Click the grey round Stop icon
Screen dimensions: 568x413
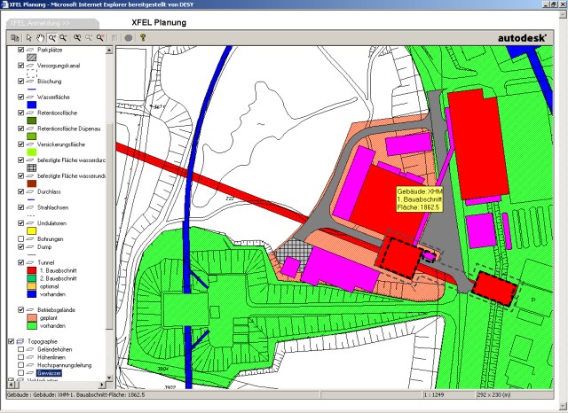(128, 37)
